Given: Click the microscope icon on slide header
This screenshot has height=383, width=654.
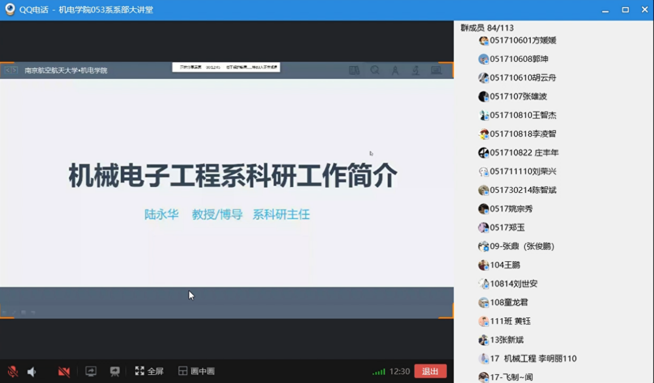Looking at the screenshot, I should (416, 71).
